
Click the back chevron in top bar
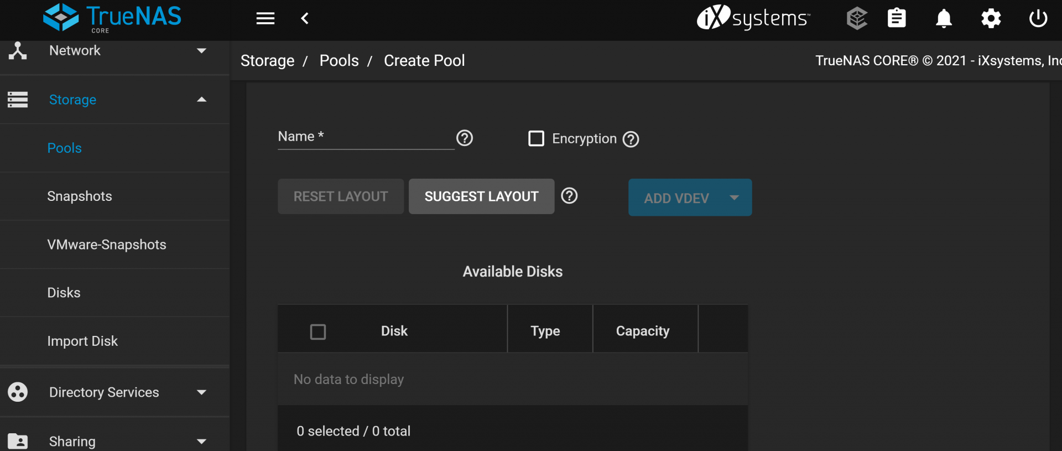(x=305, y=18)
